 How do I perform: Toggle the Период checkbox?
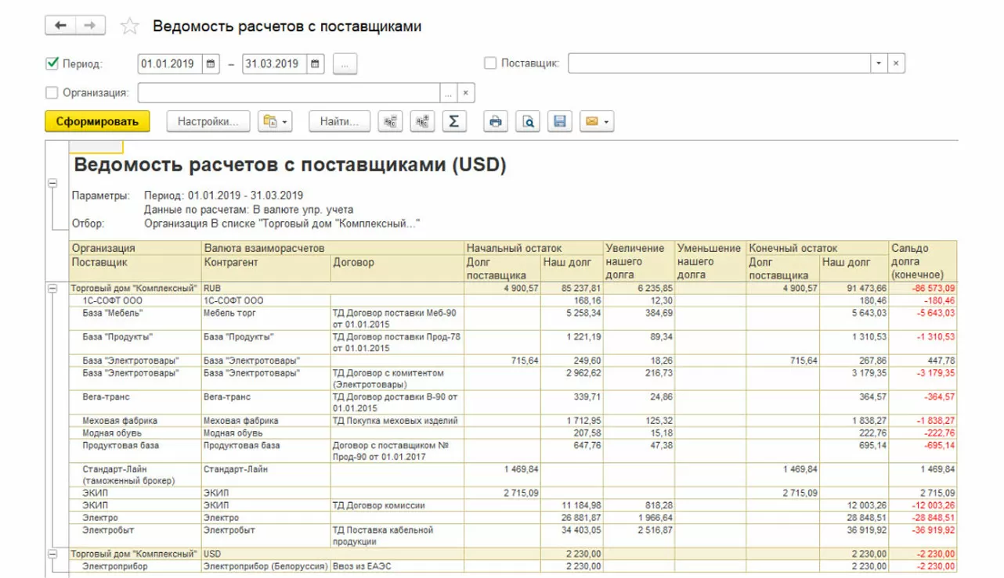pos(52,63)
